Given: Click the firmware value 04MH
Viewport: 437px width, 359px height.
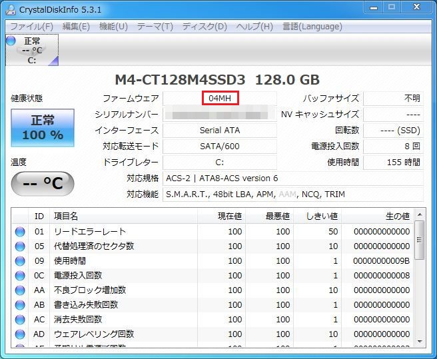Looking at the screenshot, I should (220, 99).
